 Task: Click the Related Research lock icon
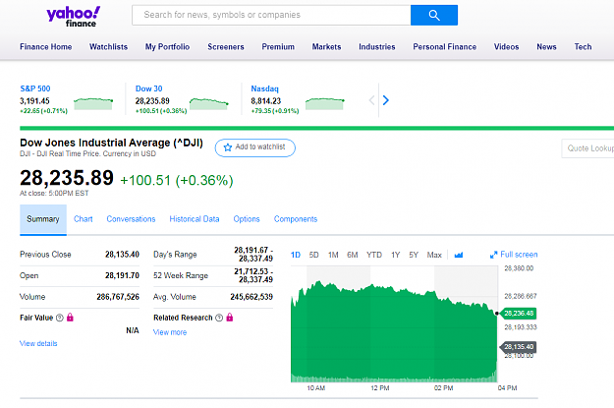(x=230, y=318)
